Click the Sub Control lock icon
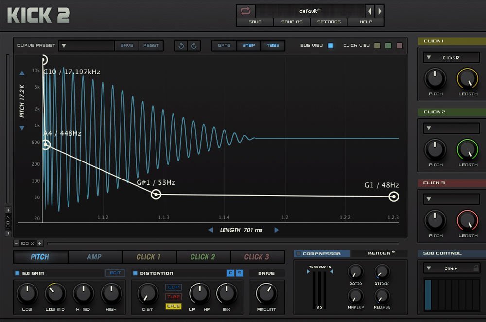This screenshot has width=486, height=322. pyautogui.click(x=476, y=268)
